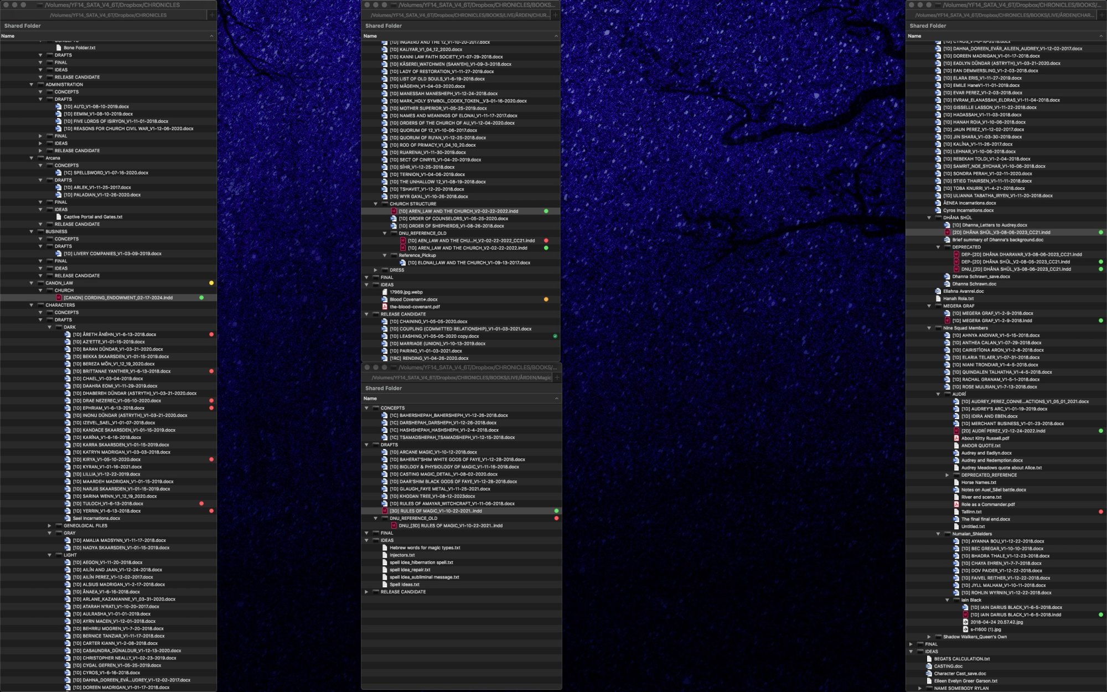Screen dimensions: 1107x692
Task: Collapse the ADMINISTRATION folder triangle
Action: (x=32, y=85)
